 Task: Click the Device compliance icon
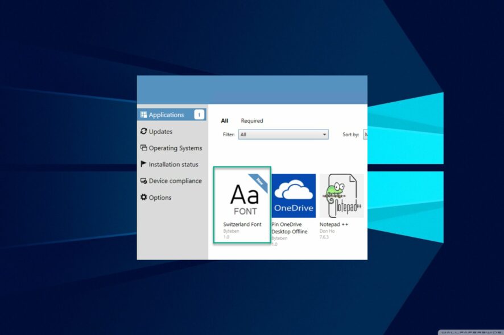point(144,181)
